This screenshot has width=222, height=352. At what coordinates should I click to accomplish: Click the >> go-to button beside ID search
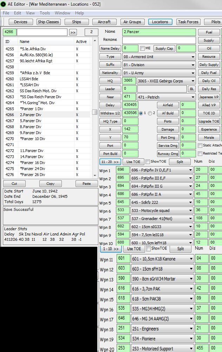73,32
